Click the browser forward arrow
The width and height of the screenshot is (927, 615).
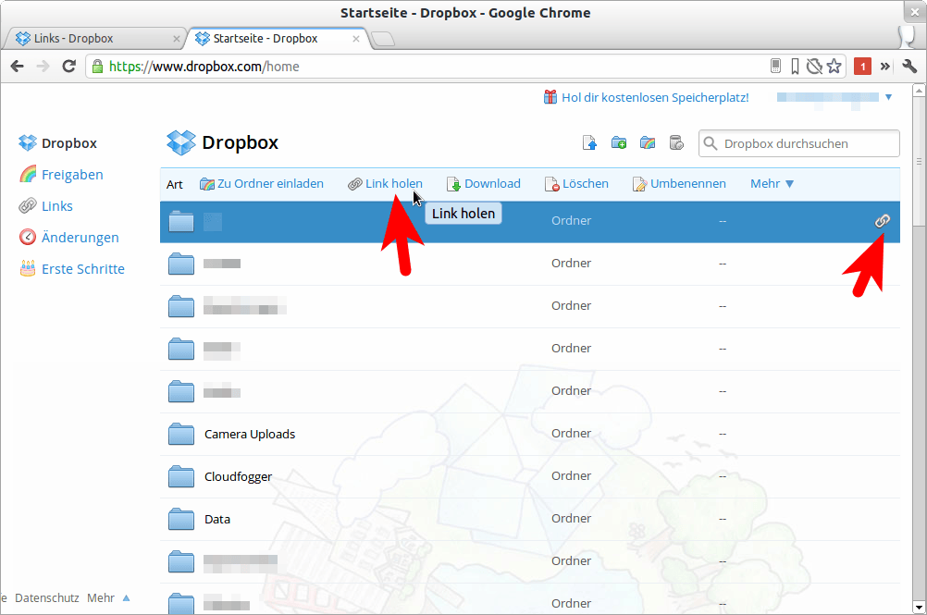pyautogui.click(x=43, y=67)
